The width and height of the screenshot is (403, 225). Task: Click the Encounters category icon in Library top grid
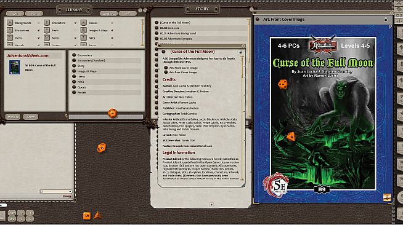[x=10, y=30]
